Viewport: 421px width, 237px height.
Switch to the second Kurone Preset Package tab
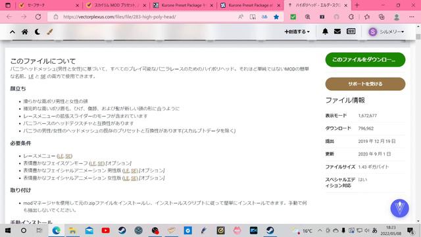250,5
